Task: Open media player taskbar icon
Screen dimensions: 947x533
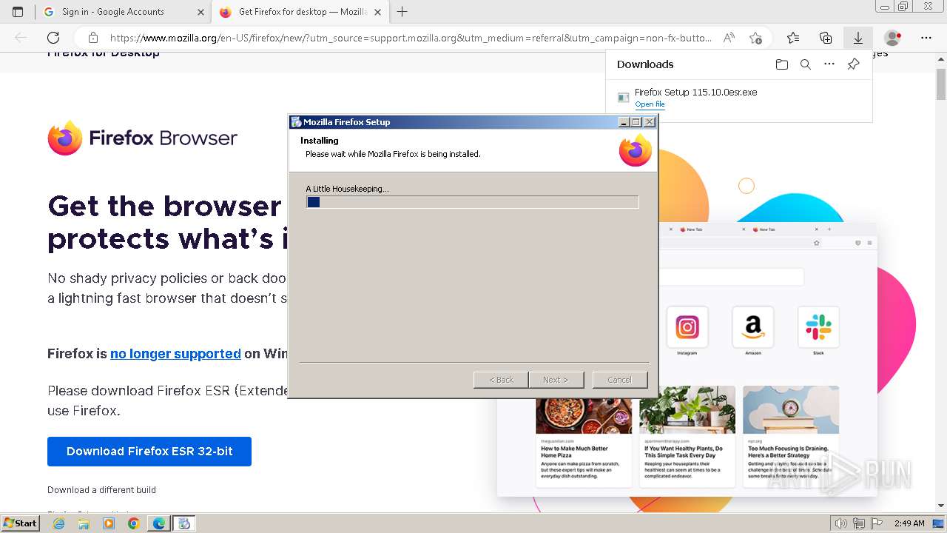Action: point(109,523)
